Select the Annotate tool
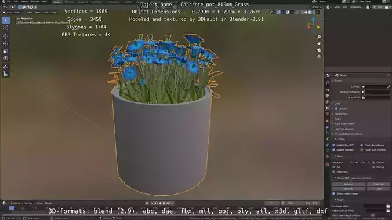This screenshot has height=220, width=392. coord(6,67)
